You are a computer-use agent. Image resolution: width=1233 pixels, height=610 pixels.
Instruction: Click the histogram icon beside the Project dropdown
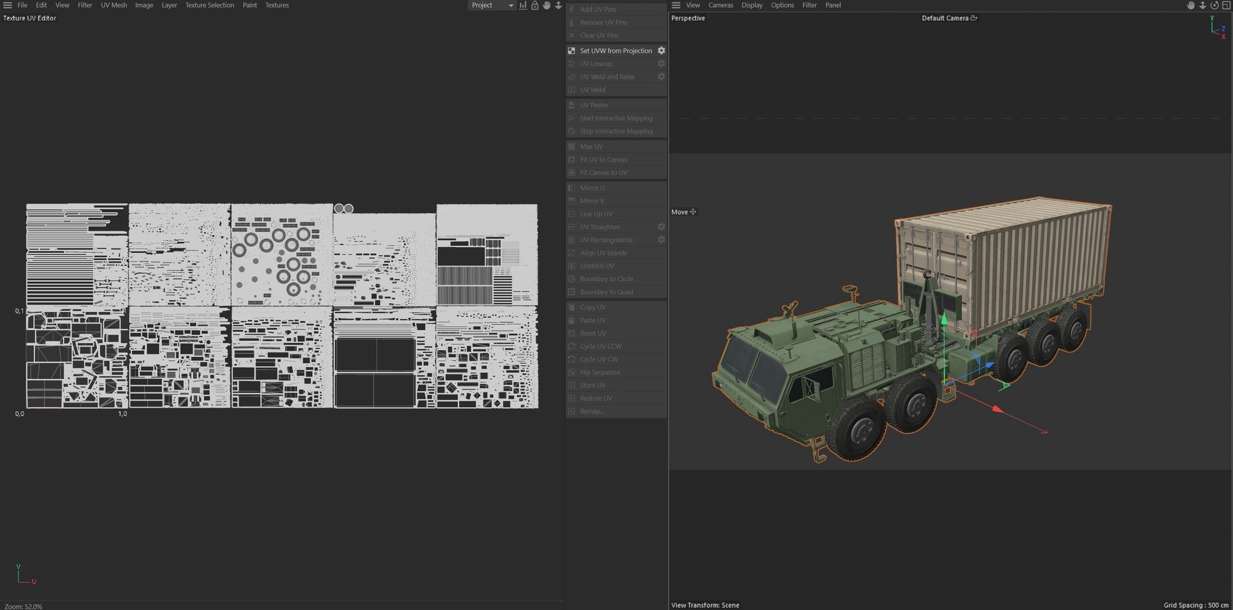pyautogui.click(x=523, y=5)
